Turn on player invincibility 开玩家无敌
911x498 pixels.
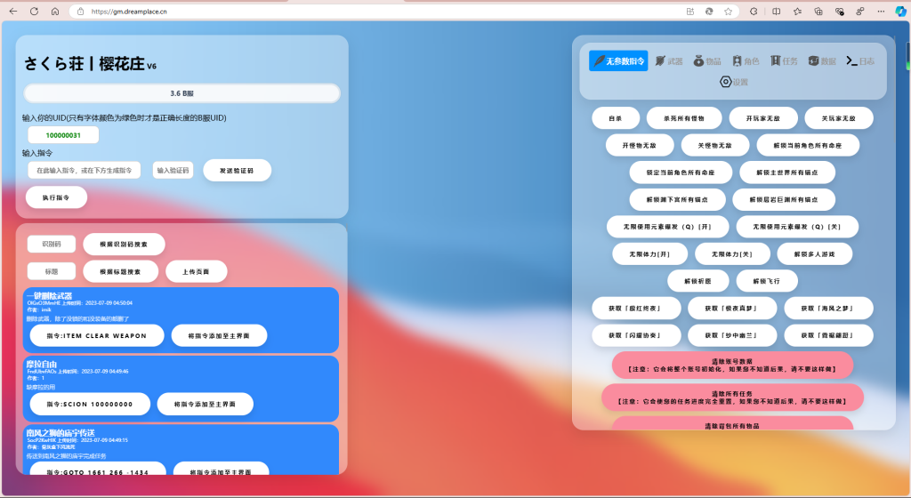click(x=762, y=117)
